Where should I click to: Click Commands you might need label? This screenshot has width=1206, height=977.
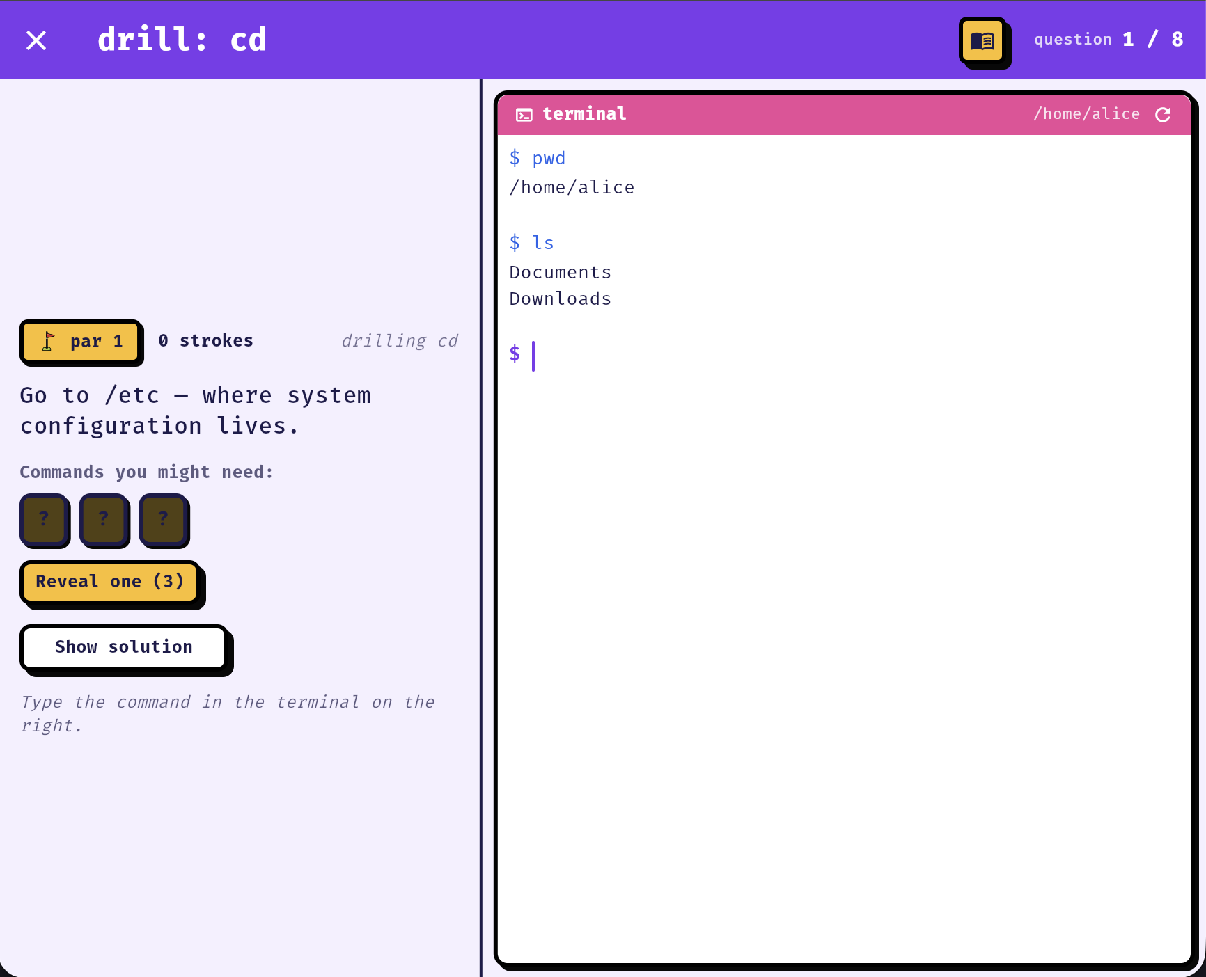click(146, 472)
